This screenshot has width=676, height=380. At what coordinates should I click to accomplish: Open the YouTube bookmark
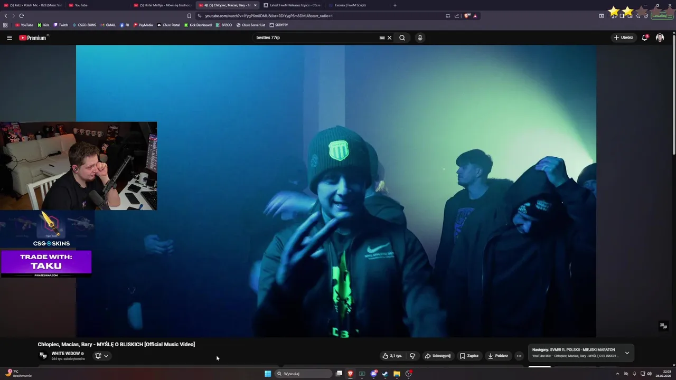pos(24,25)
